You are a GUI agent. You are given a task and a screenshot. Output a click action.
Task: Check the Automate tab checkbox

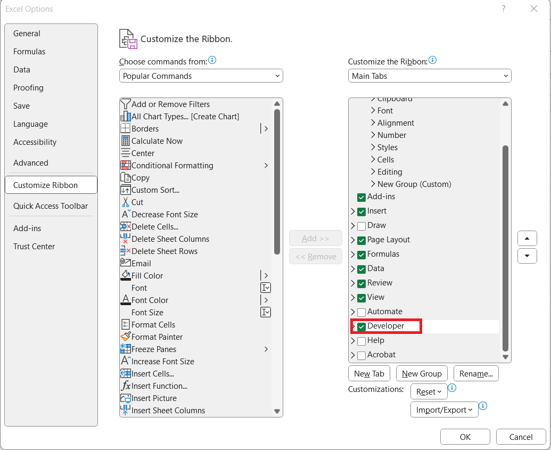(361, 312)
